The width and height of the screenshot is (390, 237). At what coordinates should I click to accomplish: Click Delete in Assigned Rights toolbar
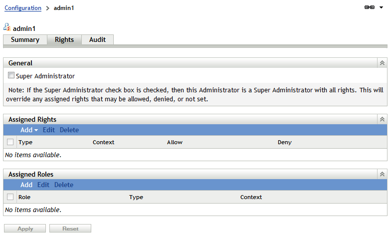[69, 130]
